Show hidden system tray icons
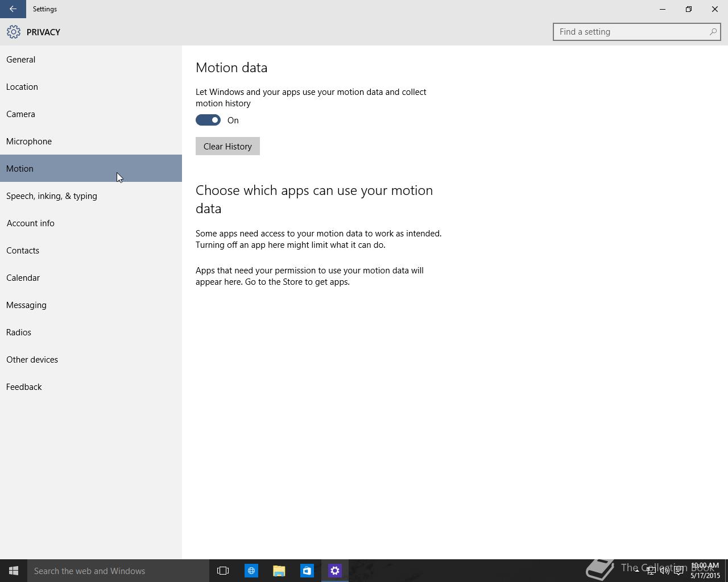 637,571
